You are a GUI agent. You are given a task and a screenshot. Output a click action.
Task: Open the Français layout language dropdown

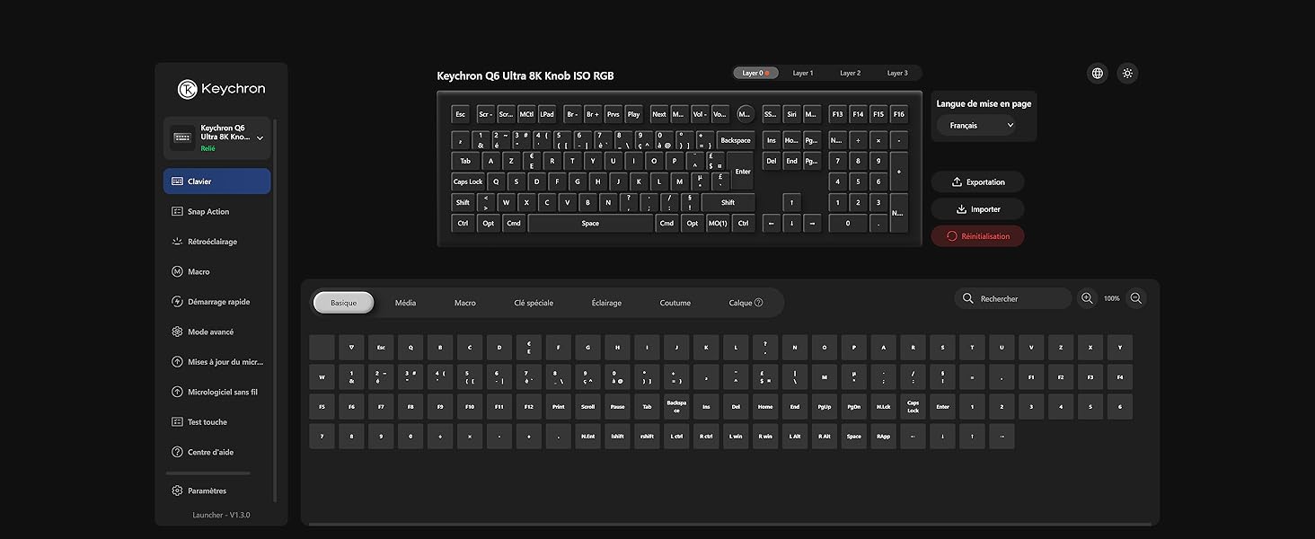(x=976, y=126)
